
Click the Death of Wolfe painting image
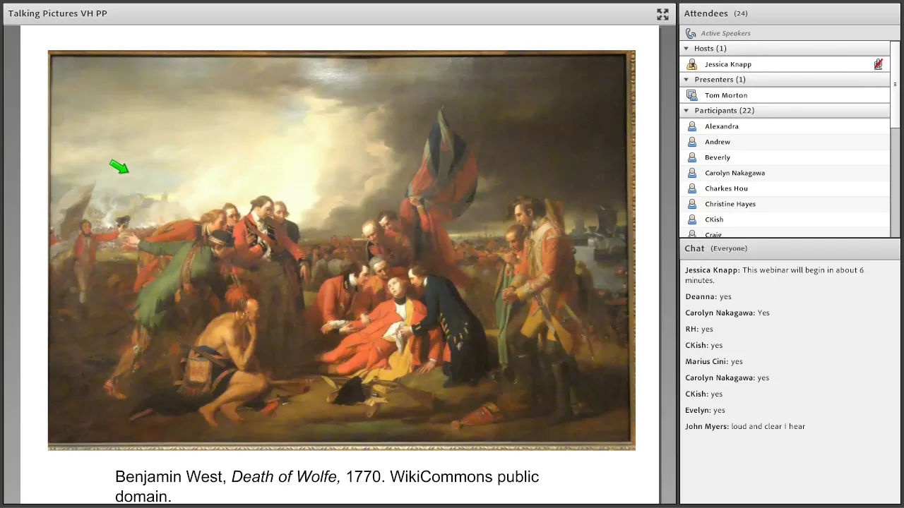pos(342,250)
